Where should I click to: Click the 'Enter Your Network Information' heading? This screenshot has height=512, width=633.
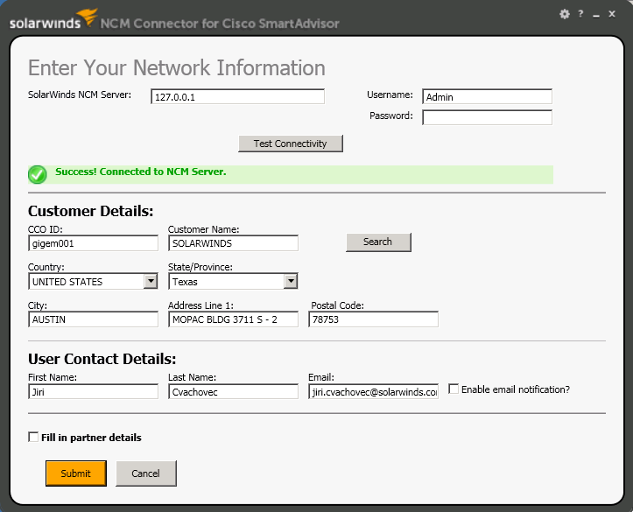point(177,67)
